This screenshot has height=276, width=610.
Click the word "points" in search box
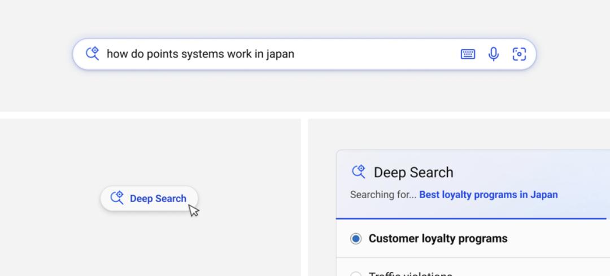pos(163,54)
